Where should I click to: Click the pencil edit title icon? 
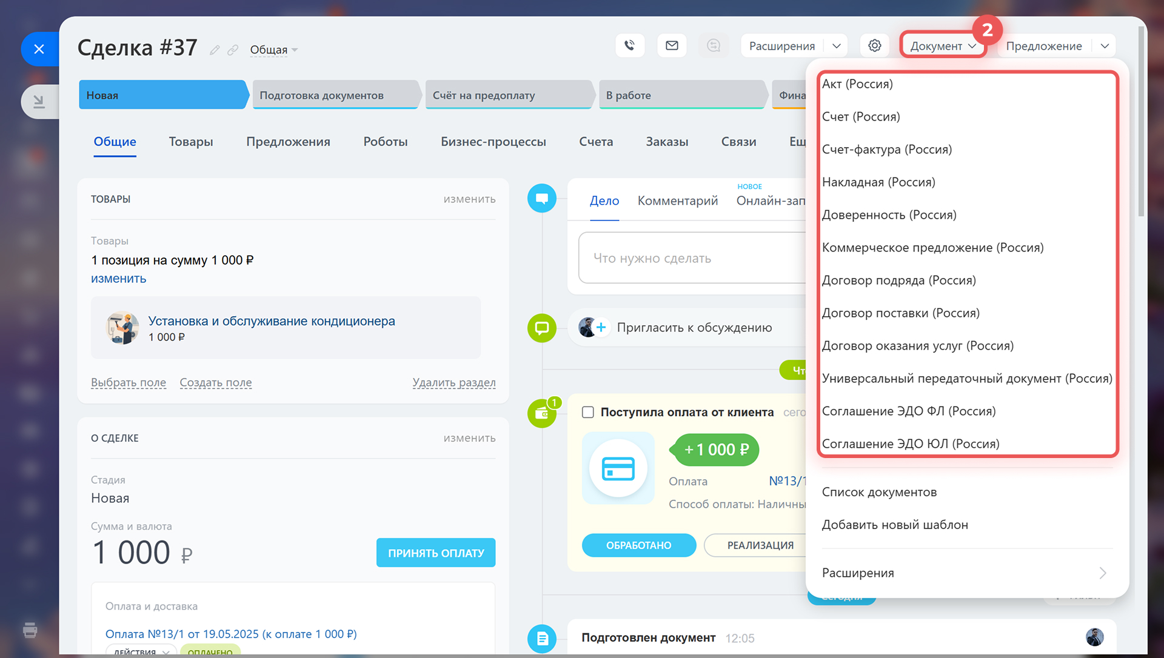click(215, 50)
